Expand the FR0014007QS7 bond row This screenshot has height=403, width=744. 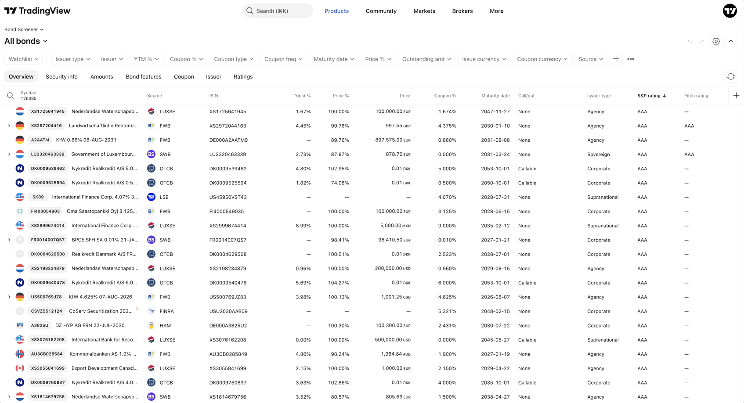[9, 240]
